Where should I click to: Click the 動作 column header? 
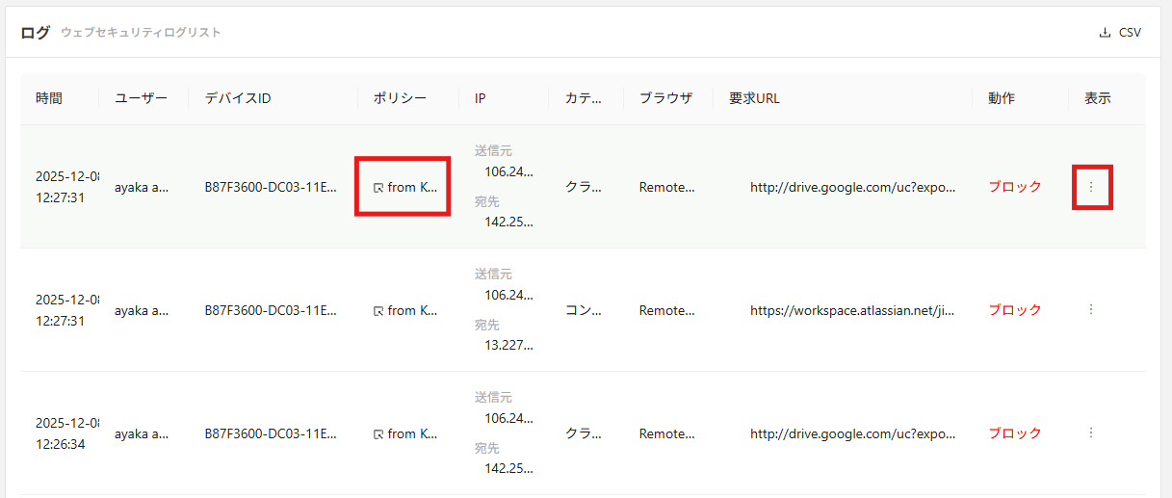(x=1002, y=98)
